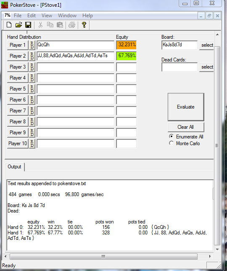This screenshot has height=271, width=227.
Task: Click the RD button next to Player 2
Action: (x=32, y=56)
